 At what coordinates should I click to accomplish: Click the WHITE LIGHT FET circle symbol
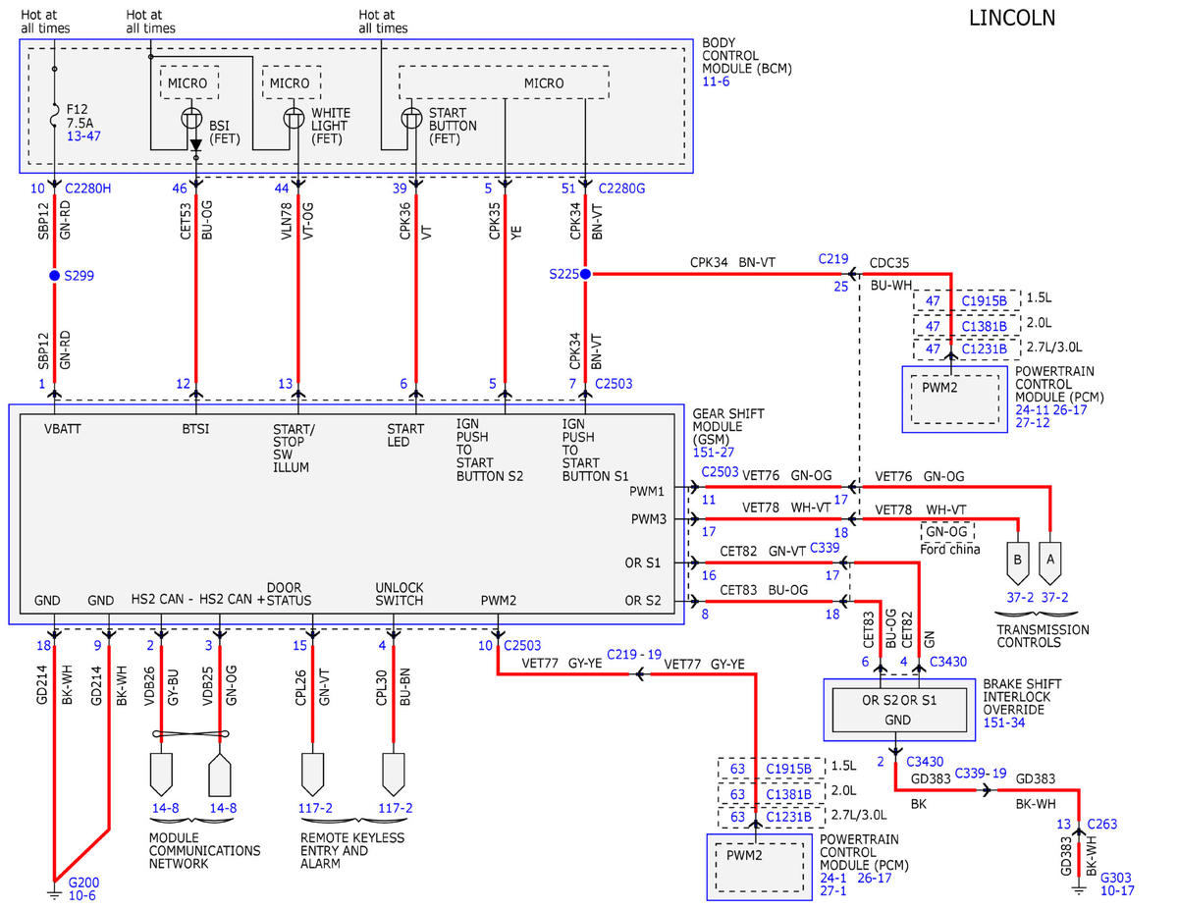[x=294, y=120]
